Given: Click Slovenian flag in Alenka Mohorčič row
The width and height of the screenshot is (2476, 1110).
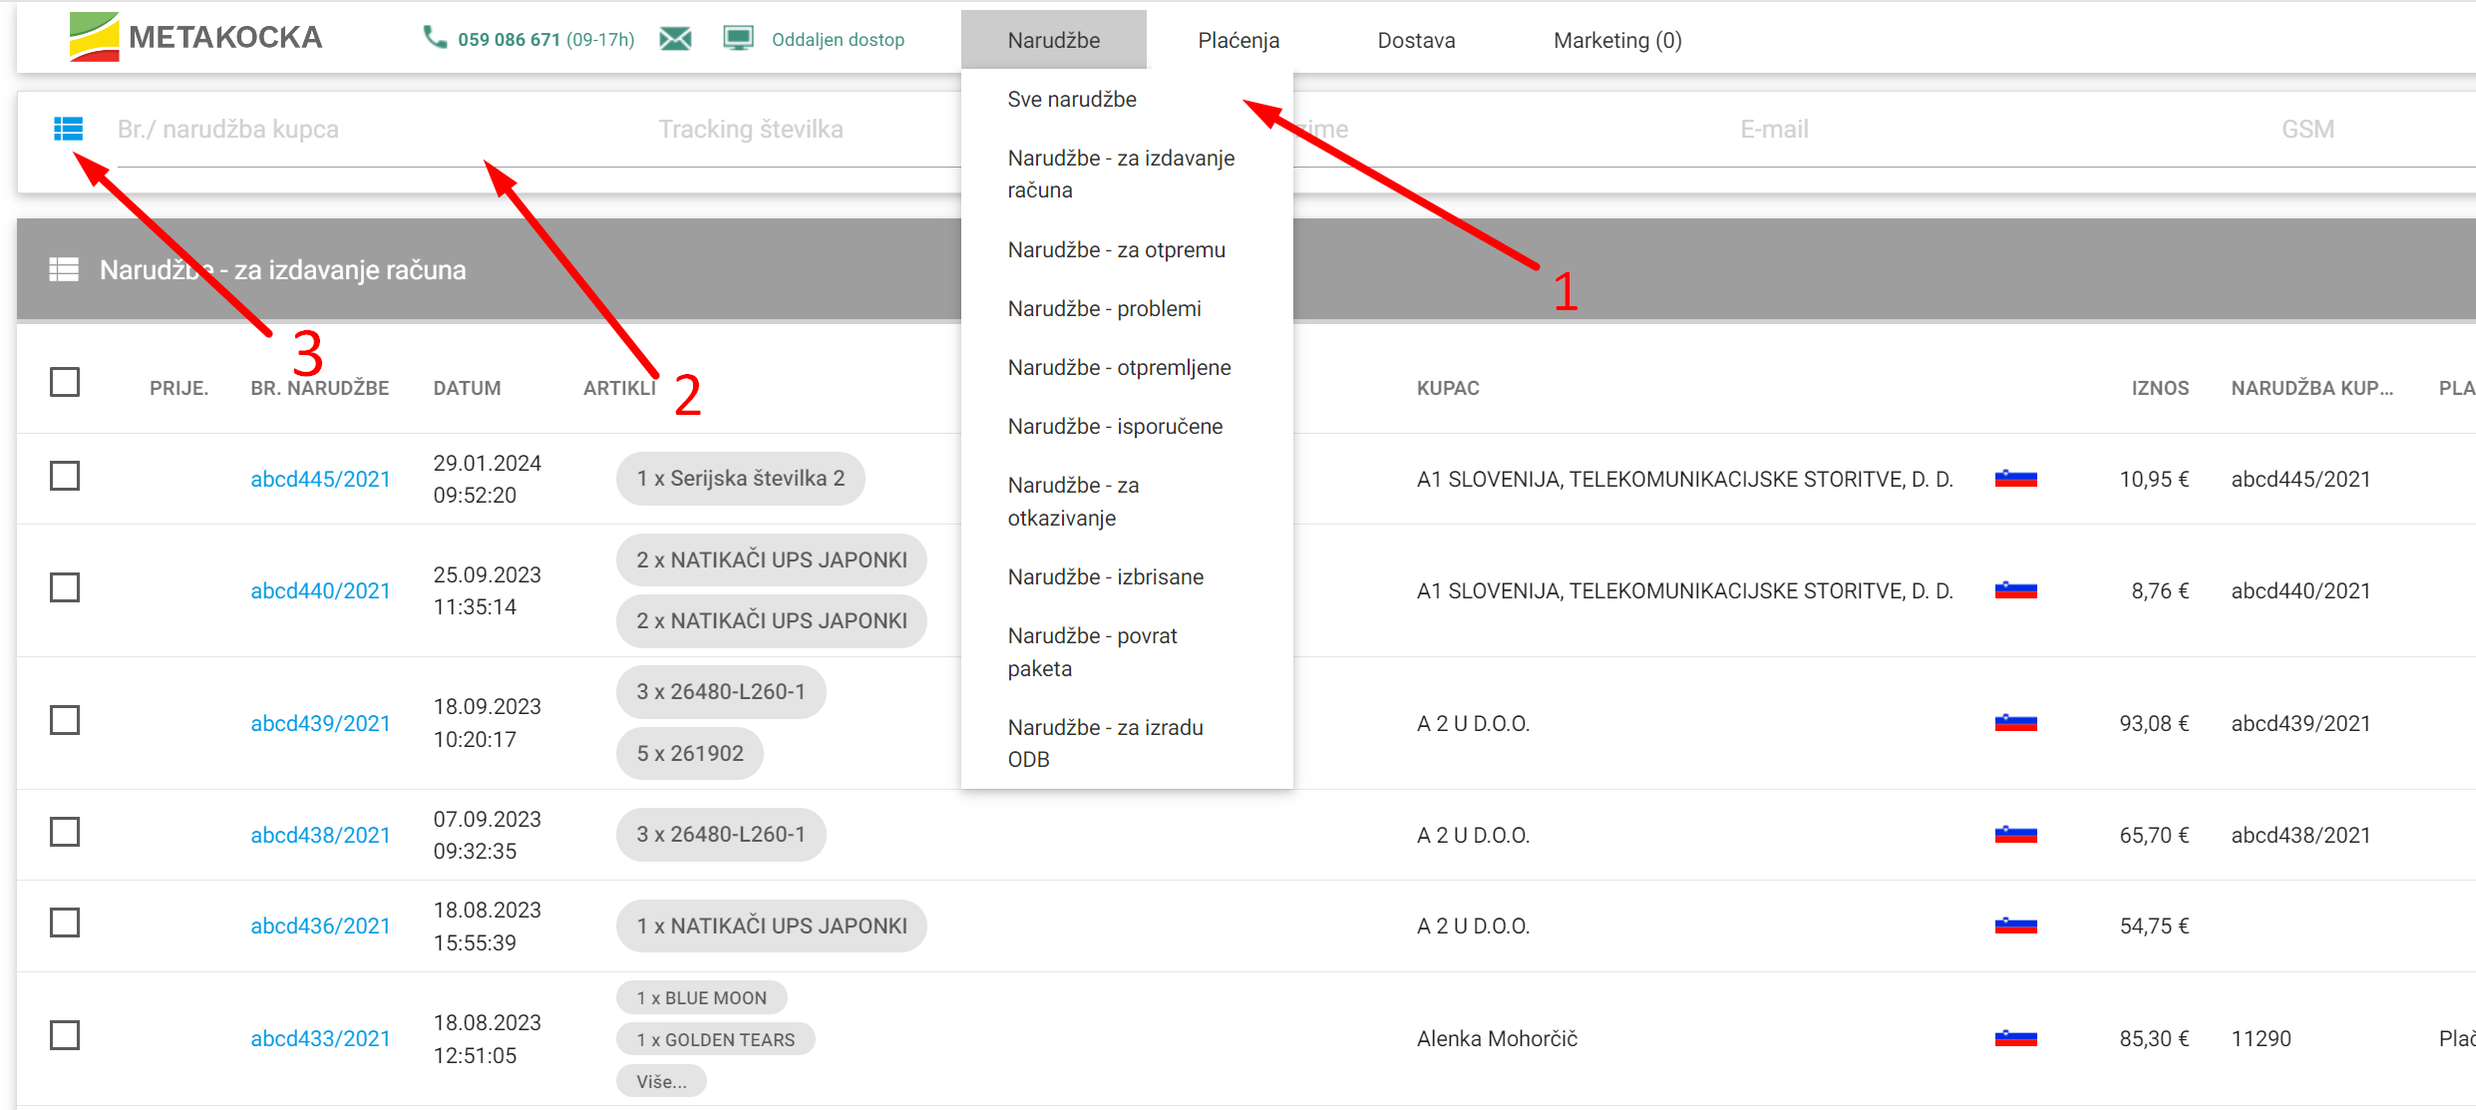Looking at the screenshot, I should 2015,1038.
